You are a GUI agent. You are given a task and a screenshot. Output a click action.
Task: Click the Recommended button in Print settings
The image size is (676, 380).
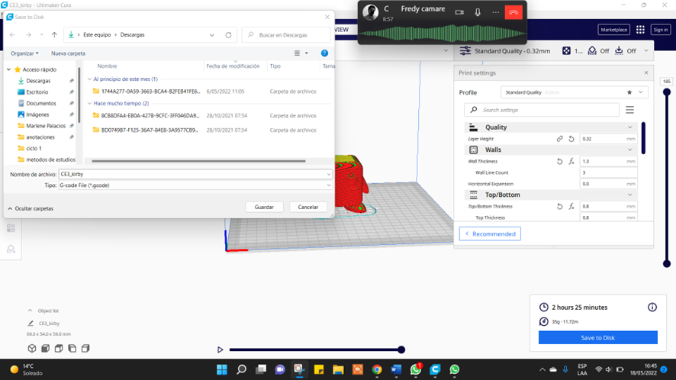point(490,233)
